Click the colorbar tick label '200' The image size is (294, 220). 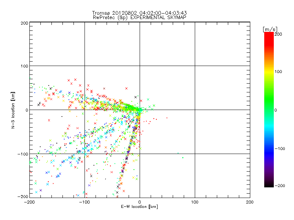coord(278,34)
